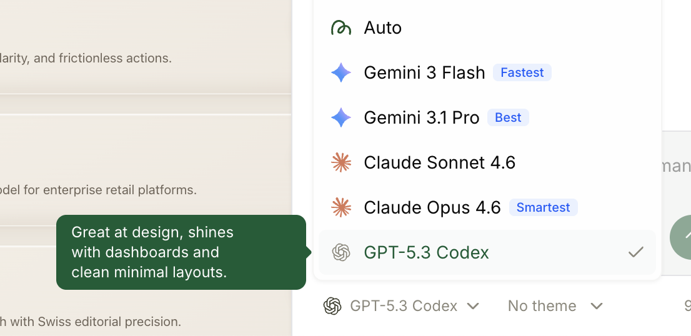Viewport: 691px width, 336px height.
Task: Expand the No theme dropdown chevron
Action: (597, 306)
